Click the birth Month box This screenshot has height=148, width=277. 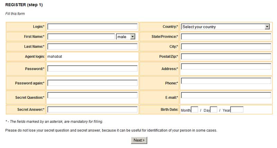[x=195, y=110]
